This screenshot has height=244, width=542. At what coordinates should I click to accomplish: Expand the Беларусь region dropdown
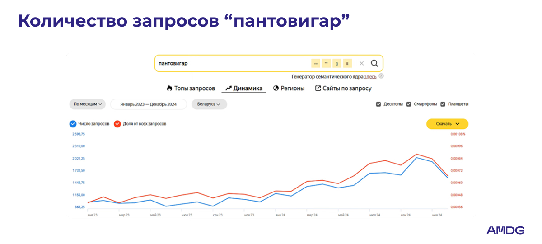tap(209, 104)
